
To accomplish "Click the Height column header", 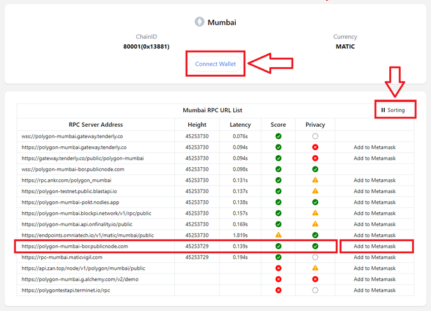I will tap(197, 125).
